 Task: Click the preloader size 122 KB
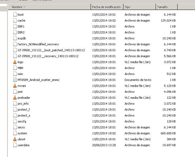pos(171,98)
